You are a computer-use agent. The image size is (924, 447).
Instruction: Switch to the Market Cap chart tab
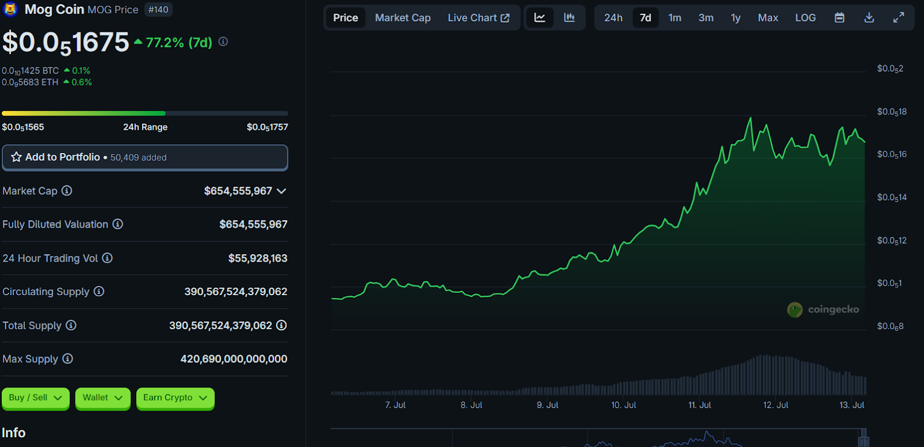point(403,18)
